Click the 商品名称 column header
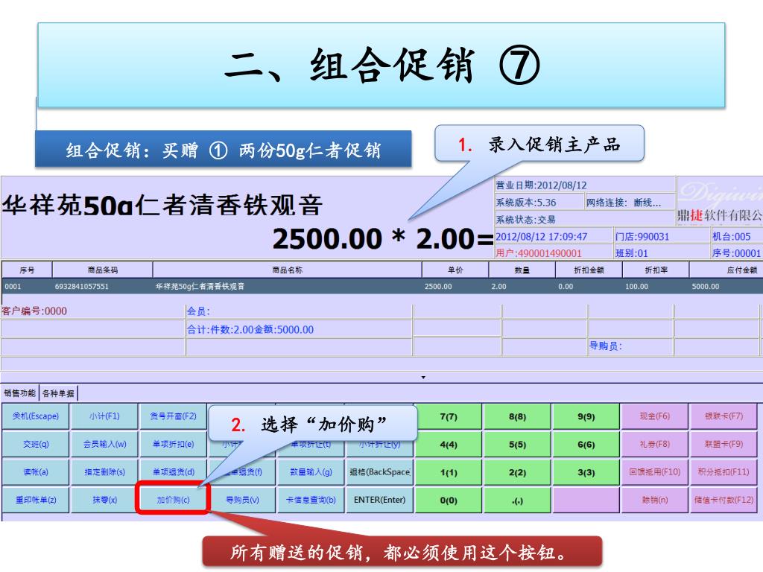This screenshot has width=763, height=572. click(287, 270)
